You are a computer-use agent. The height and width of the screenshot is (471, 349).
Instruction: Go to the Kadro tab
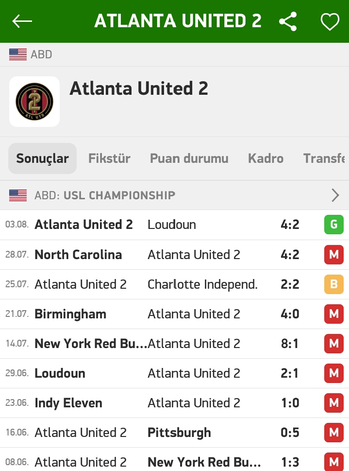click(x=266, y=158)
